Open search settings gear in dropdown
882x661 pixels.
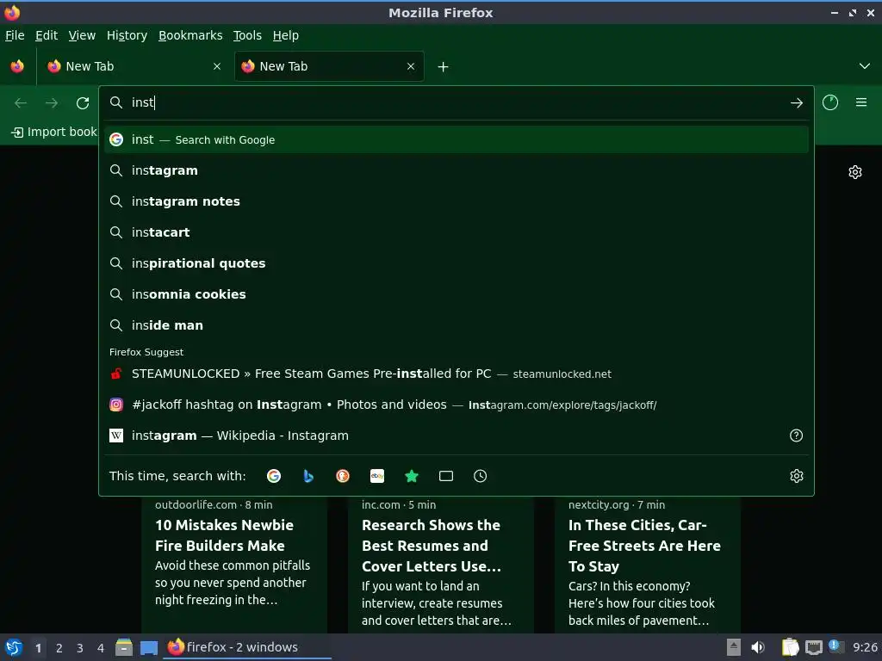[797, 476]
